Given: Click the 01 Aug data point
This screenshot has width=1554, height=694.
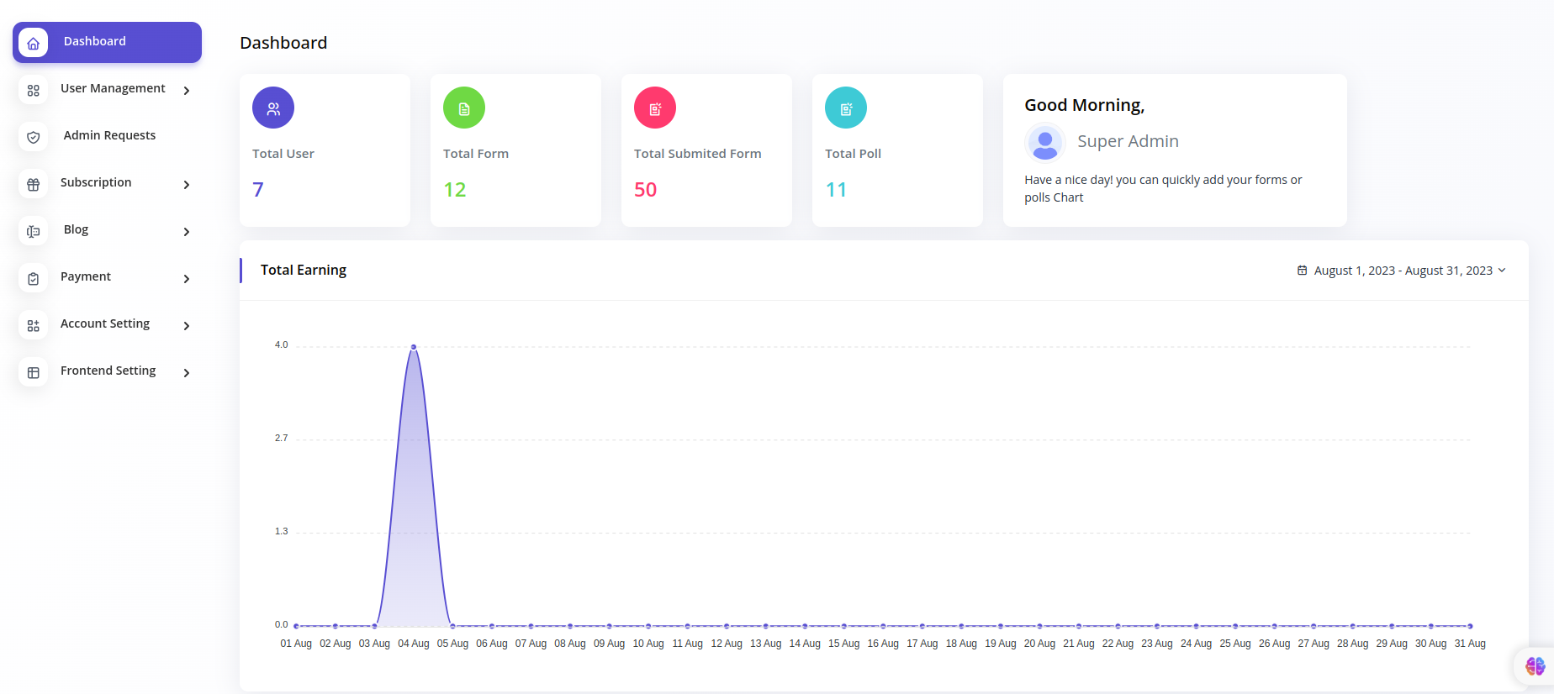Looking at the screenshot, I should click(x=296, y=626).
